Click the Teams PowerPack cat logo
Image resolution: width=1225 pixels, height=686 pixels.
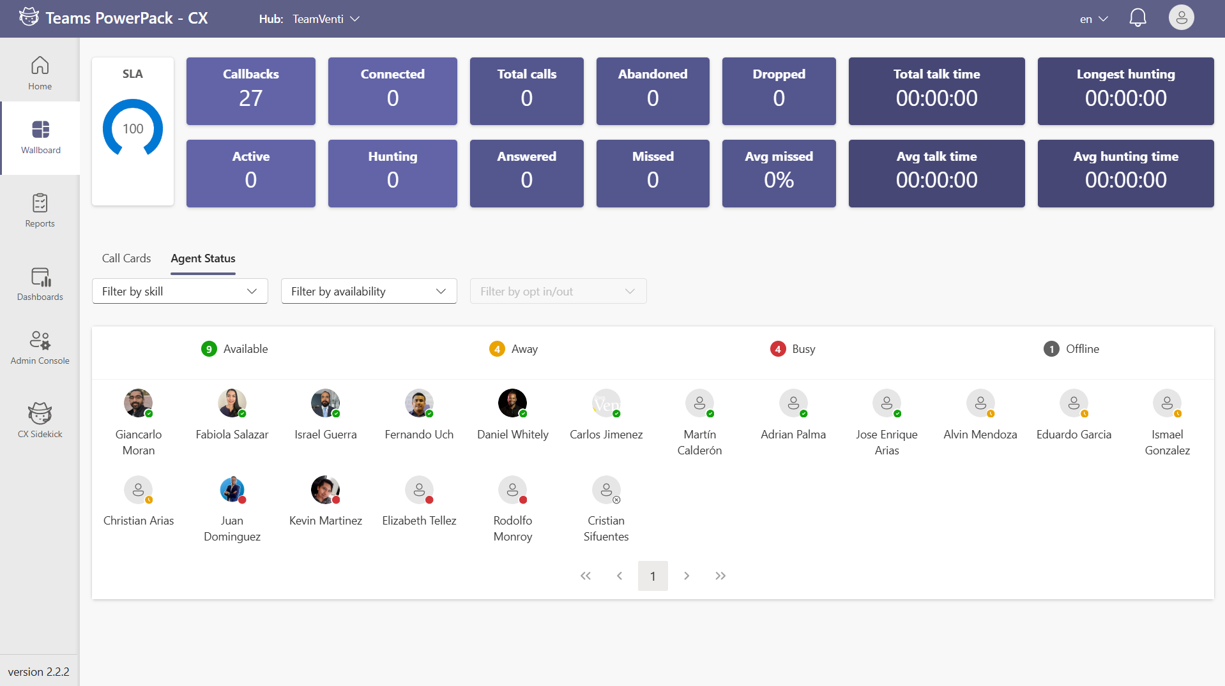pos(29,17)
